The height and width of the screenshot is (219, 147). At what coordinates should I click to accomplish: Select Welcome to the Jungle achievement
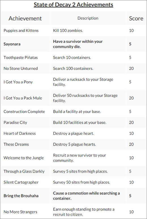24,158
